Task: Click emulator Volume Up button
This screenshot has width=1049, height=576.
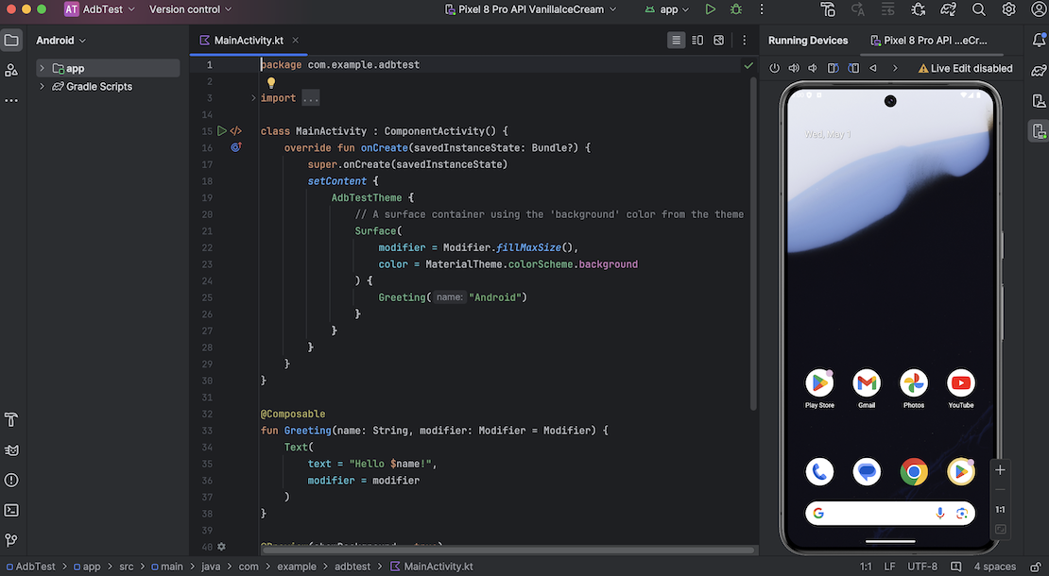Action: (x=794, y=68)
